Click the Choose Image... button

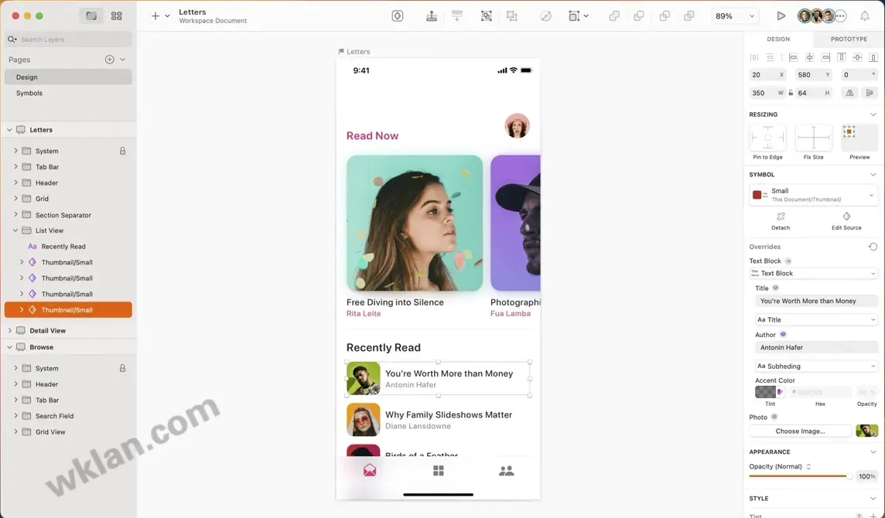point(800,431)
